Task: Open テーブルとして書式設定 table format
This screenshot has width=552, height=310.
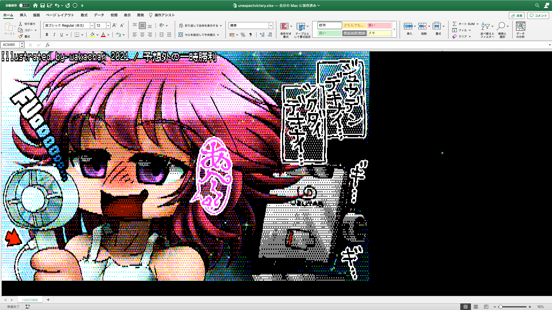Action: (302, 30)
